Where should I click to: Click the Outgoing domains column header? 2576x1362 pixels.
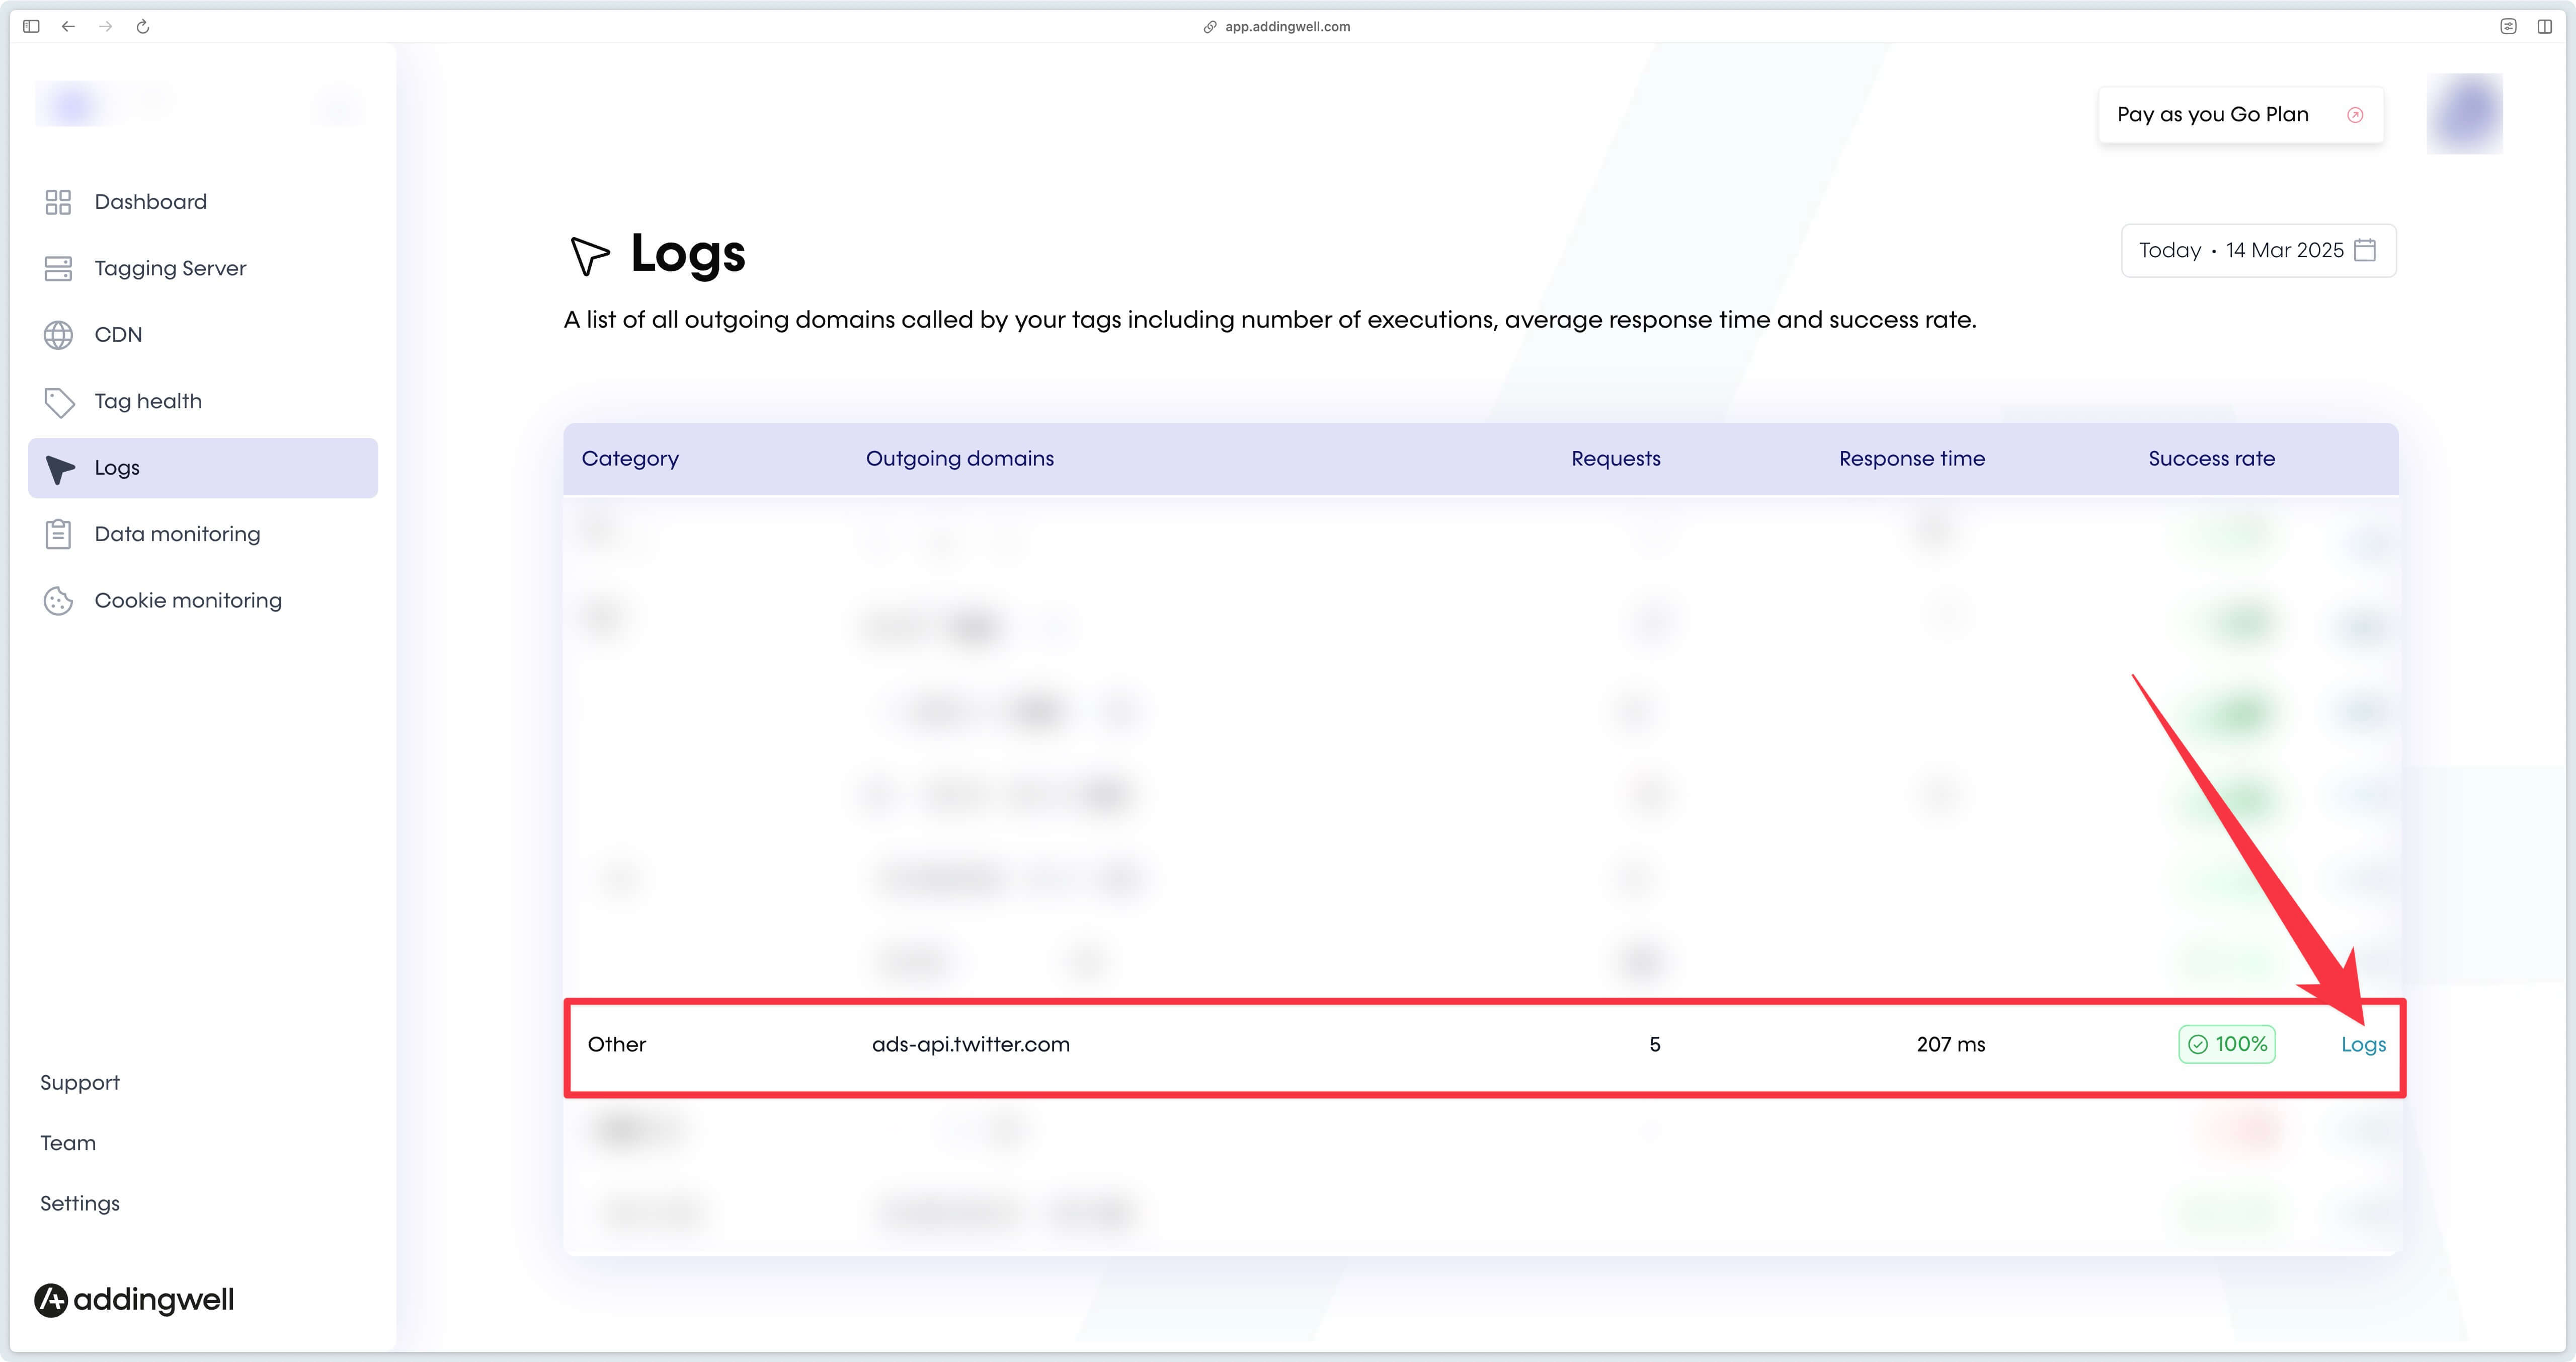[x=960, y=459]
